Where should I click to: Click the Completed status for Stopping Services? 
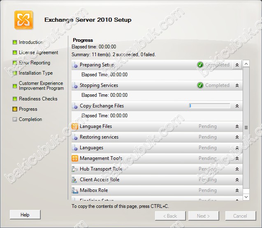click(218, 85)
